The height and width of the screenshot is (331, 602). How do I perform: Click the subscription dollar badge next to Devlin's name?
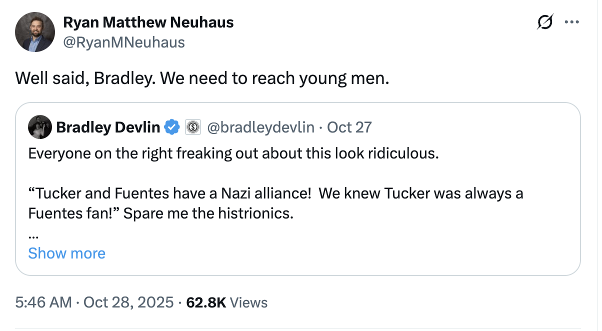tap(192, 127)
